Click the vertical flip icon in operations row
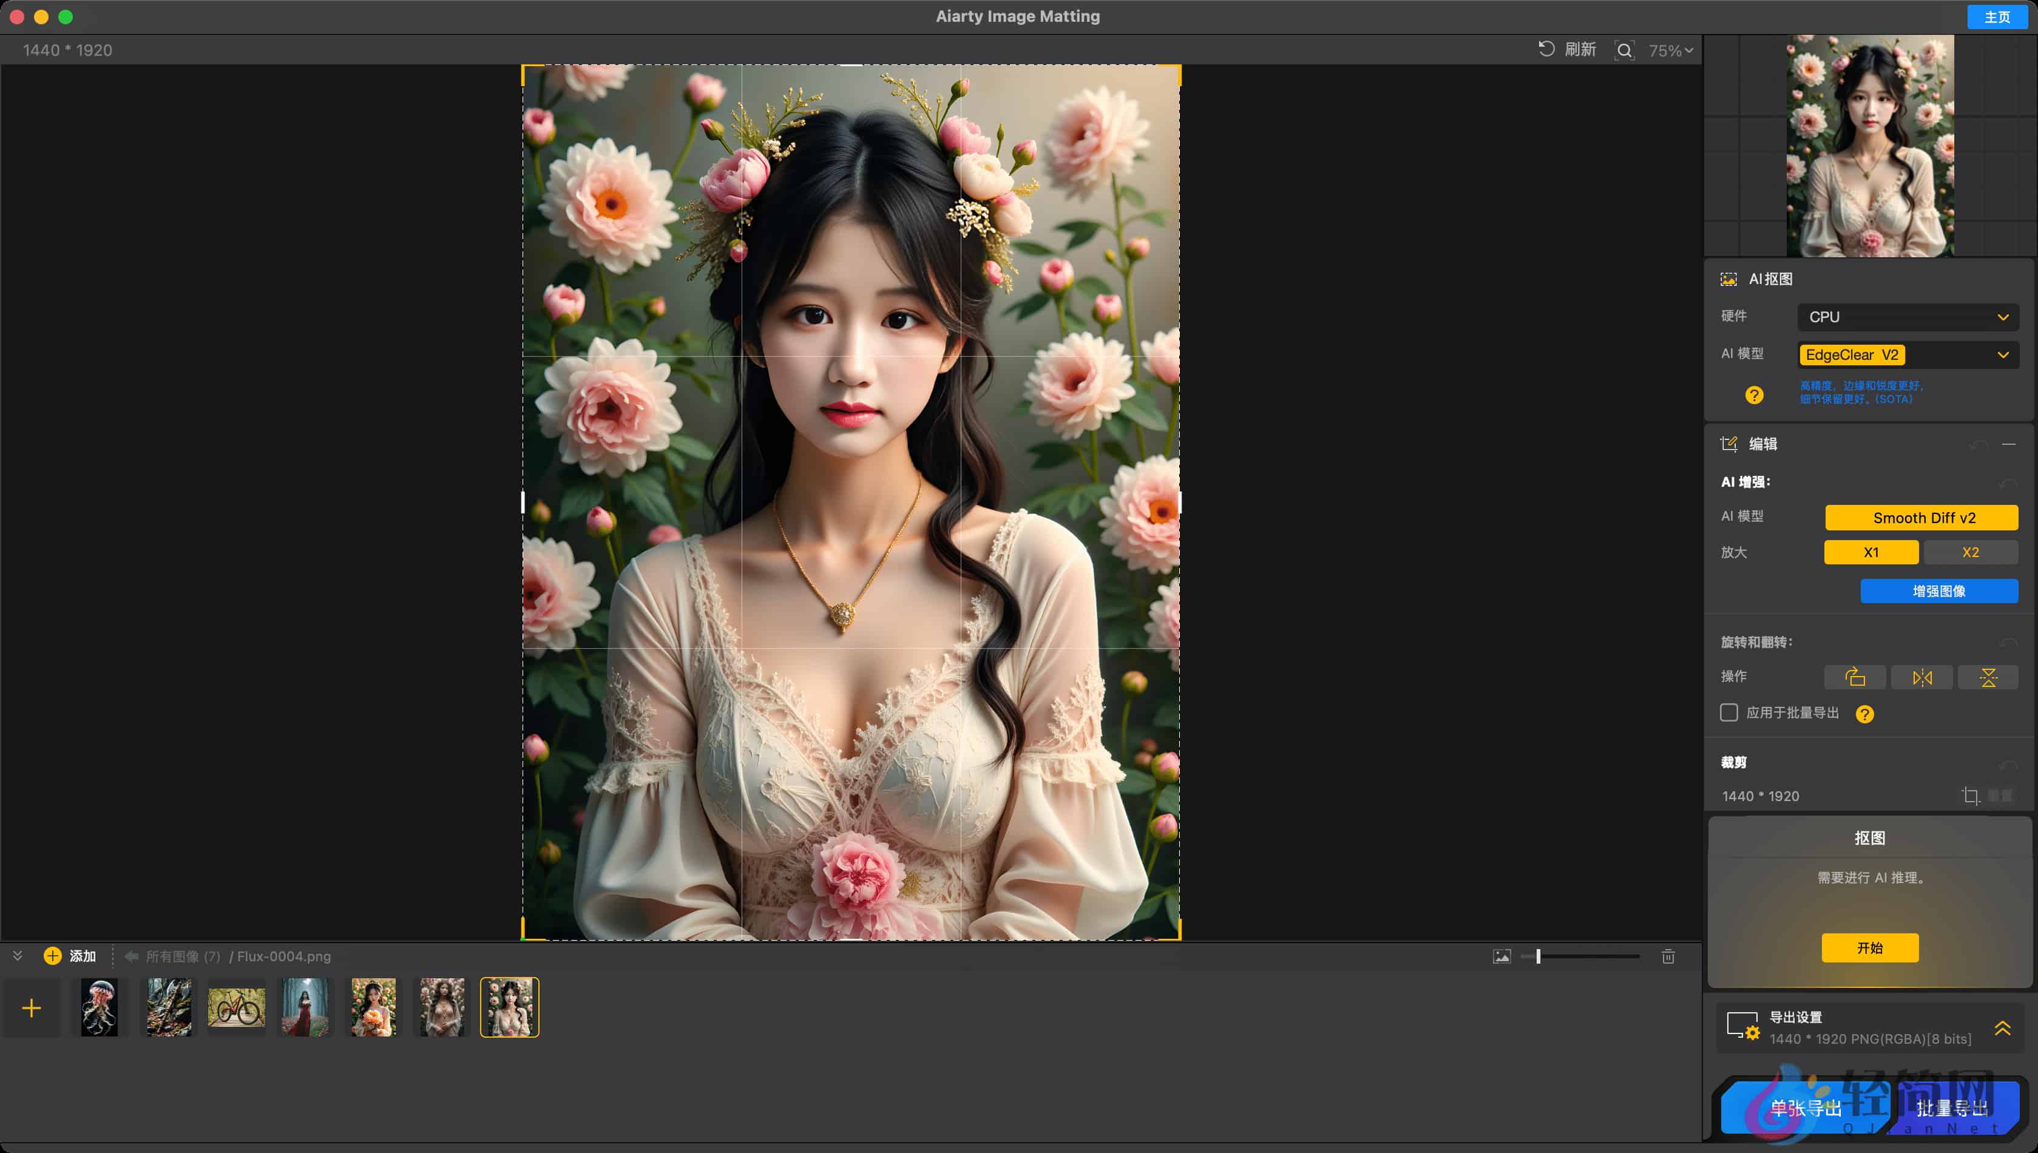This screenshot has height=1153, width=2038. coord(1988,677)
